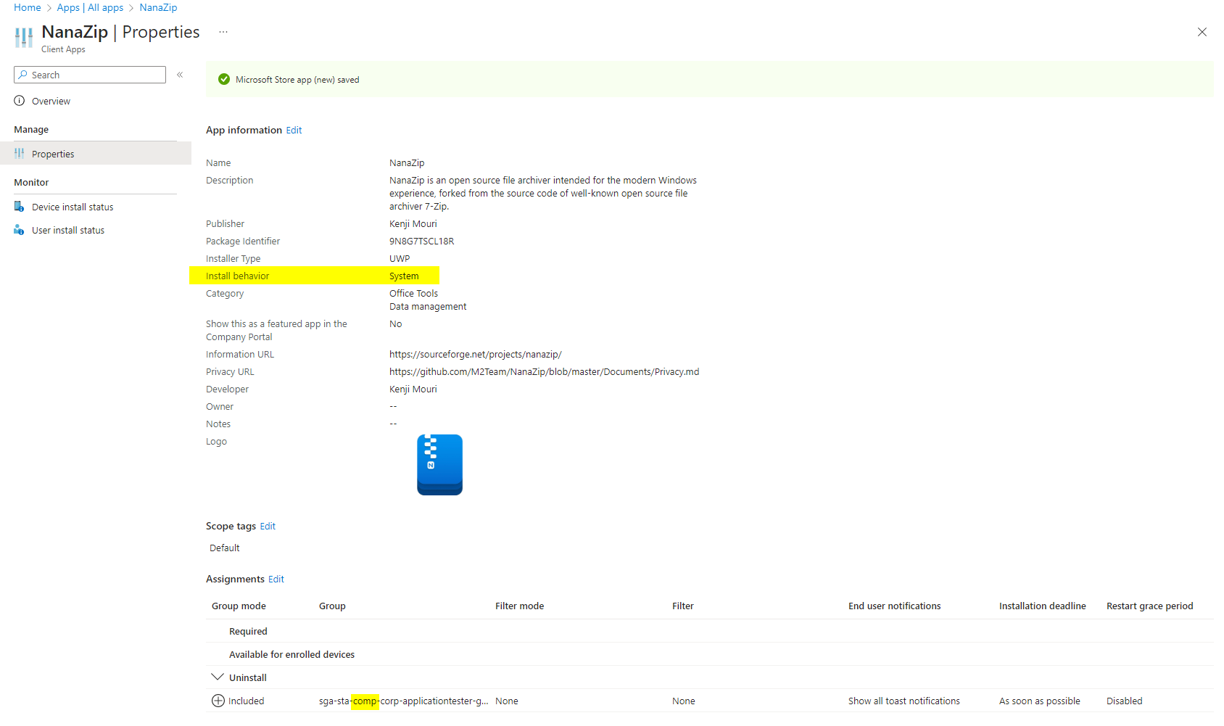This screenshot has width=1224, height=726.
Task: Click the Properties sliders icon in sidebar
Action: coord(20,153)
